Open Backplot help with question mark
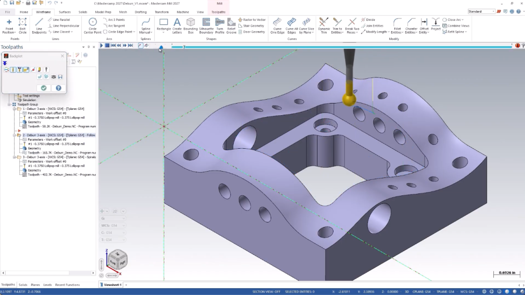The height and width of the screenshot is (295, 525). tap(59, 88)
